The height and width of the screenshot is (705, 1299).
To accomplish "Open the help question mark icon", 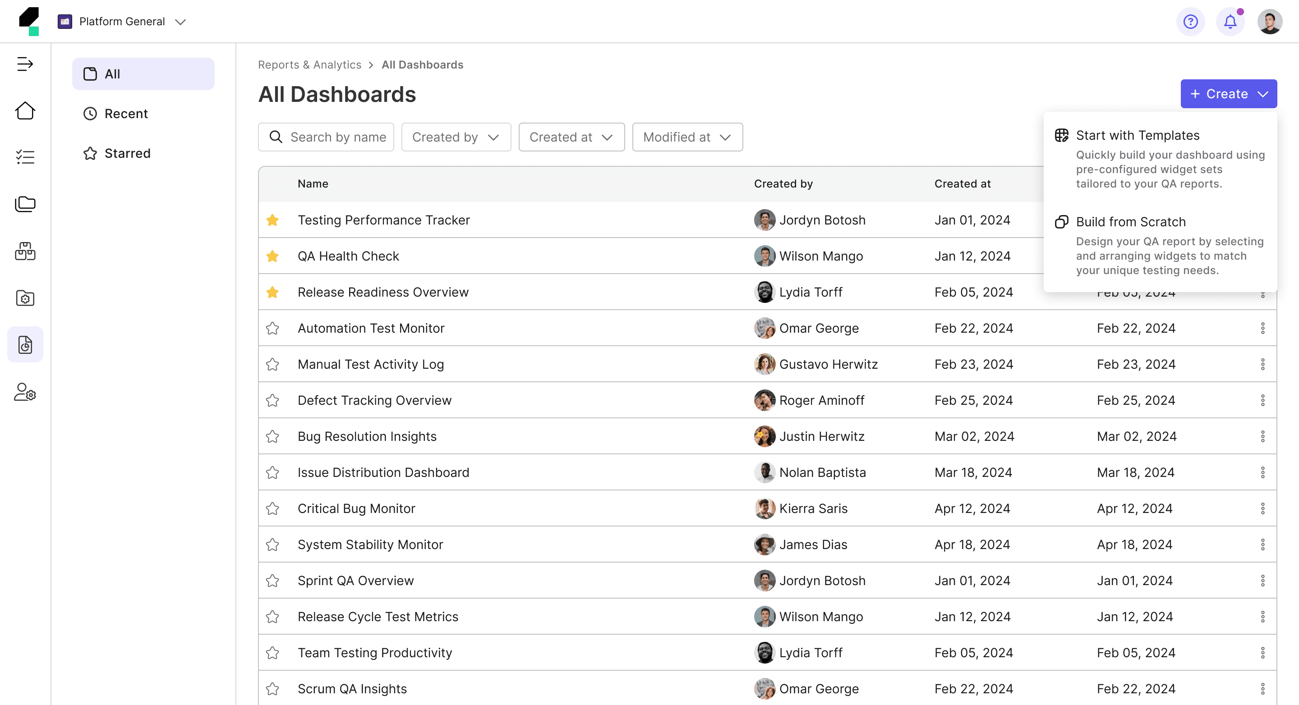I will [x=1190, y=22].
